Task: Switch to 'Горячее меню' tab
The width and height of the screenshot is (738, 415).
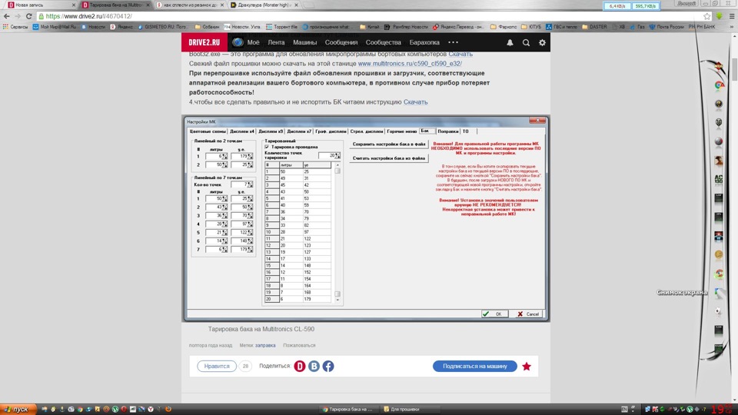Action: (401, 131)
